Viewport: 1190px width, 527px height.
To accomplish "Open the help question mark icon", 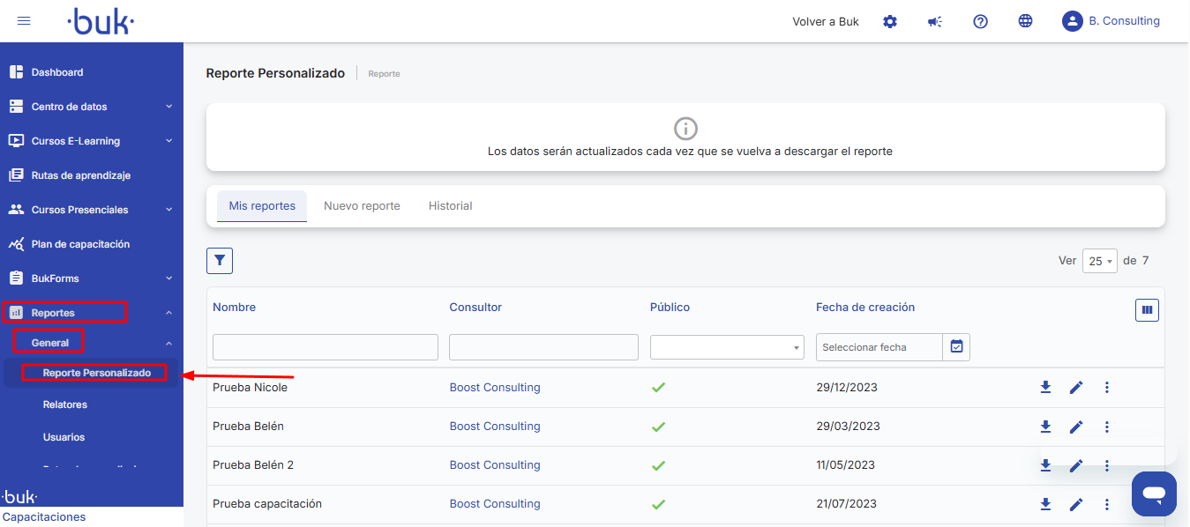I will pos(980,21).
